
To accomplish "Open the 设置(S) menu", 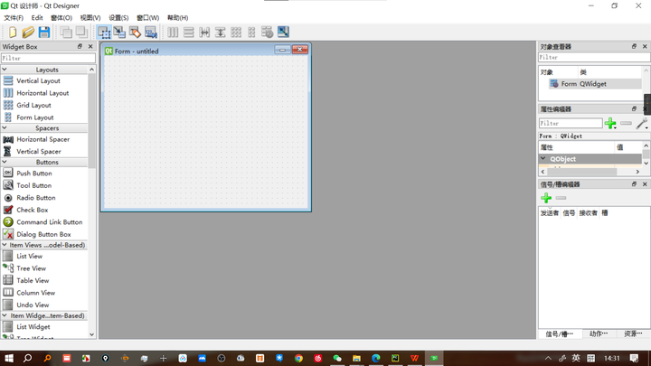I will (118, 18).
